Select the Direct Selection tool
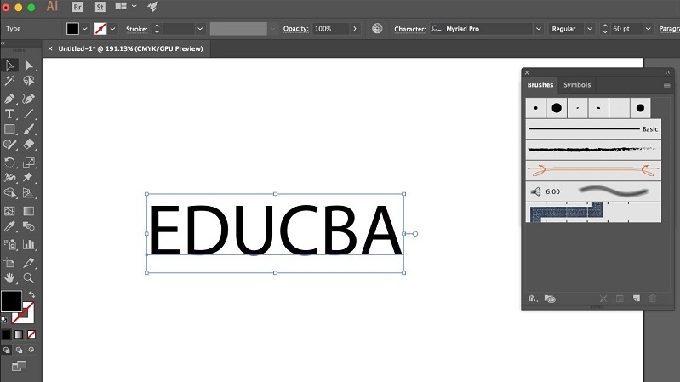The height and width of the screenshot is (382, 680). [29, 66]
